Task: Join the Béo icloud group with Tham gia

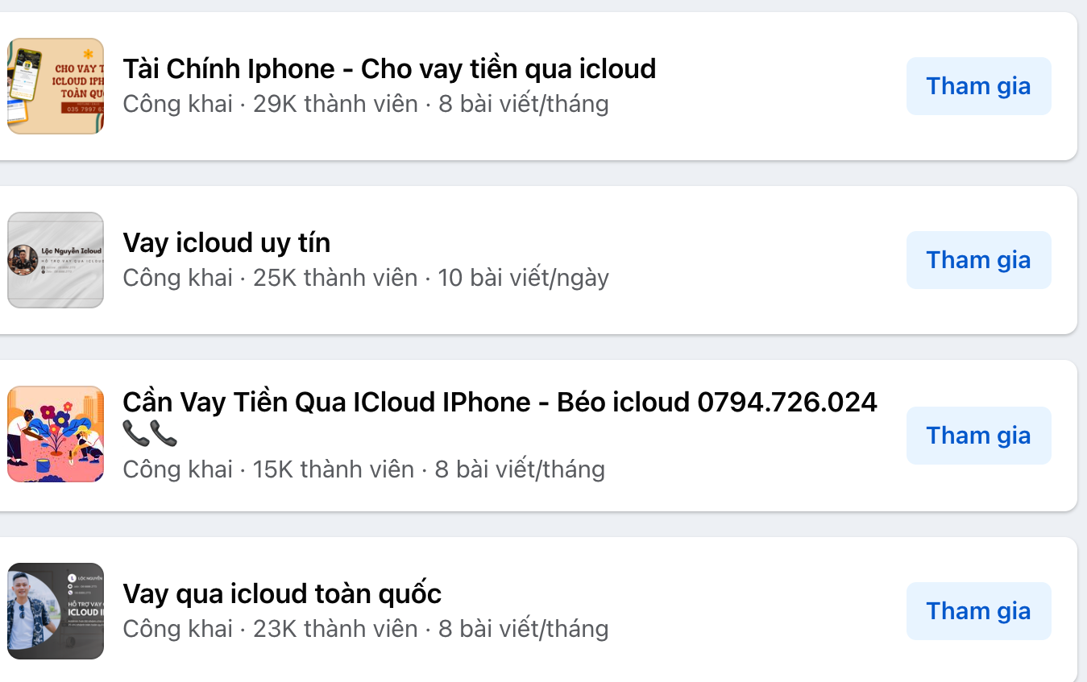Action: coord(978,436)
